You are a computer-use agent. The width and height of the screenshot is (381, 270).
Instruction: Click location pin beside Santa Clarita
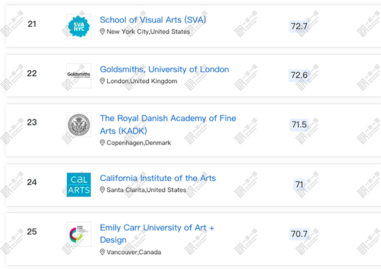click(102, 190)
